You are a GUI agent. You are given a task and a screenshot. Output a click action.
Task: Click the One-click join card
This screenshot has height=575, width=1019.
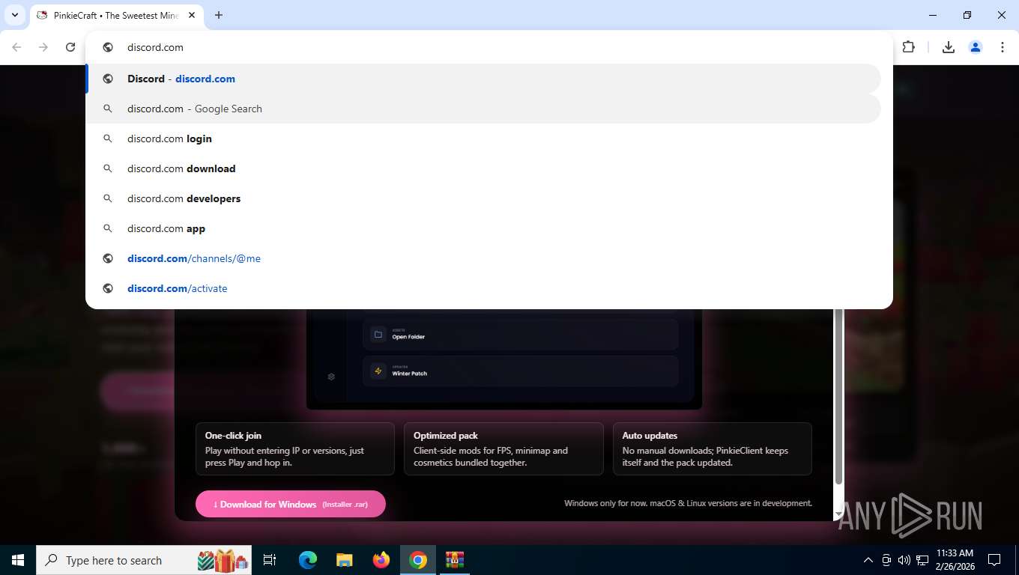295,448
